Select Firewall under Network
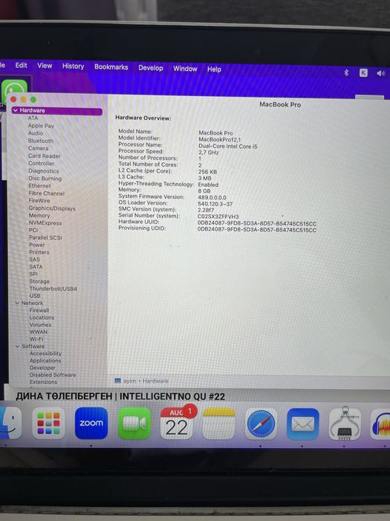This screenshot has width=390, height=521. 39,310
